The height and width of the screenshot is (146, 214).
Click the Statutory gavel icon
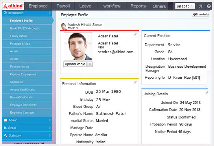click(6, 135)
